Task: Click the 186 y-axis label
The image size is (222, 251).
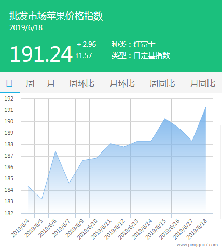Action: tap(9, 167)
